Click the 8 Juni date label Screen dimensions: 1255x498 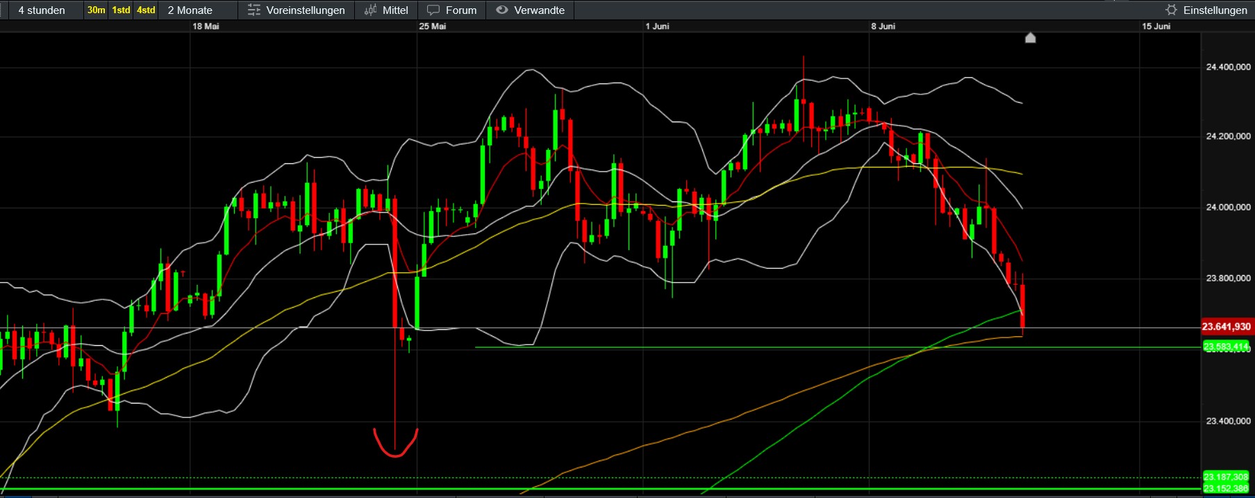coord(883,26)
